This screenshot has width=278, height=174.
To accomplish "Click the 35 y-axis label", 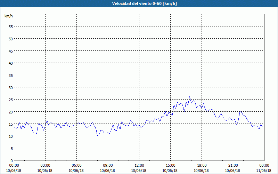I will point(11,76).
